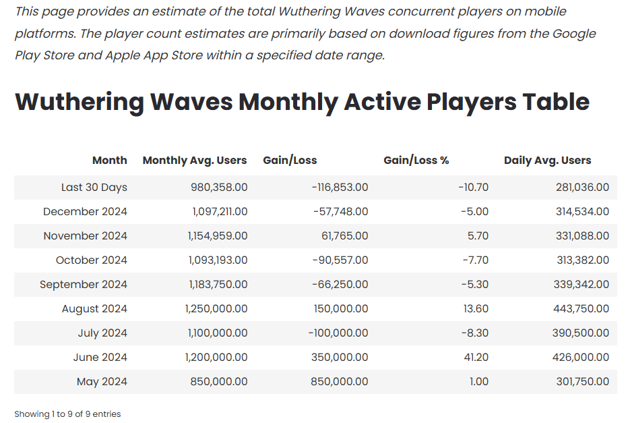Click the May 2024 month cell
The image size is (628, 423).
click(102, 382)
